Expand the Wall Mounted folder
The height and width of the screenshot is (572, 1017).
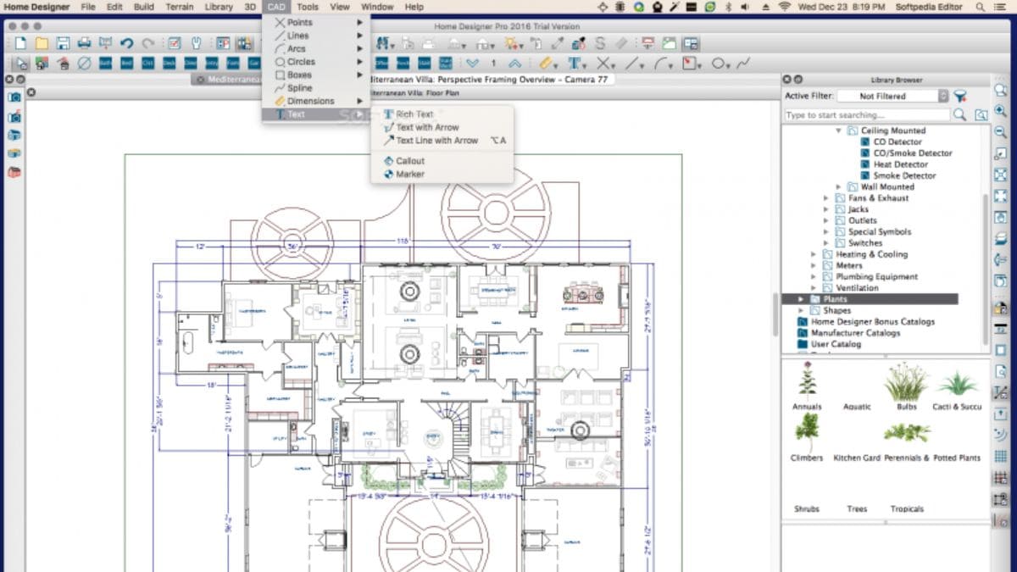[839, 186]
